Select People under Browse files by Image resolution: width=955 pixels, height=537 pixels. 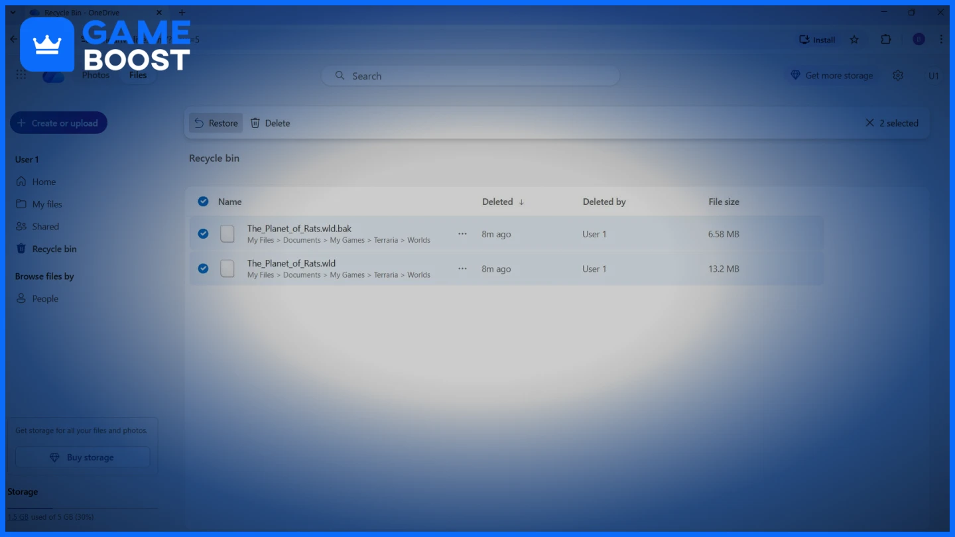click(44, 298)
